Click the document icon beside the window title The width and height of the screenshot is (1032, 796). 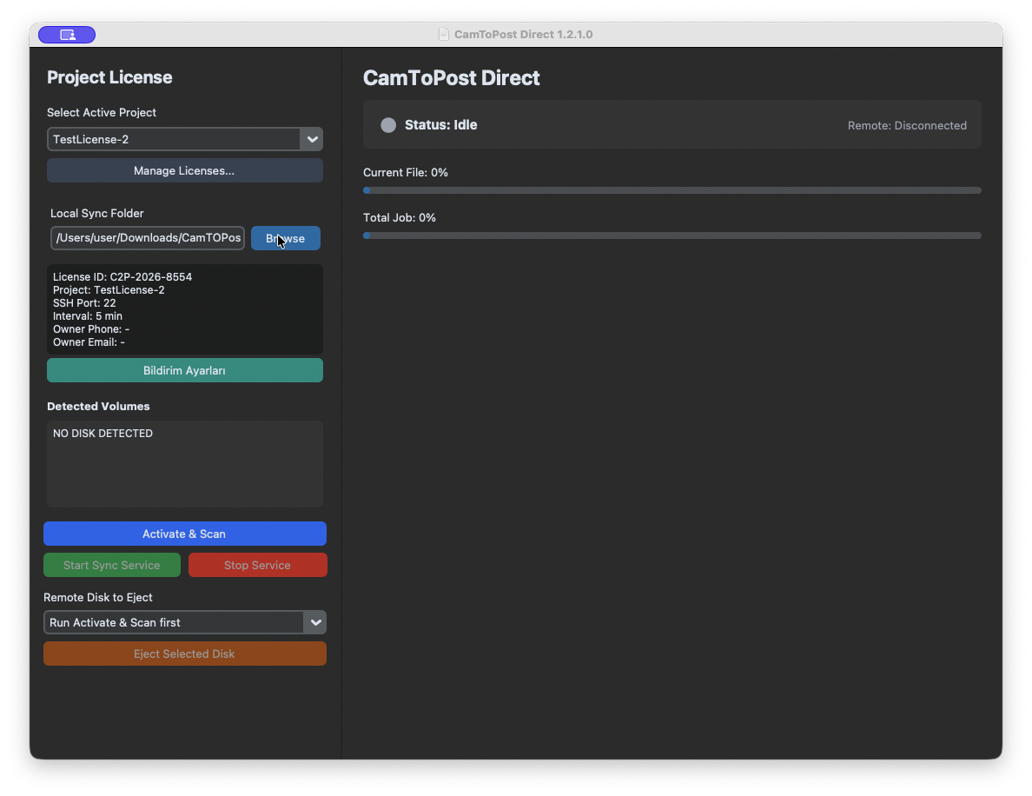pyautogui.click(x=444, y=34)
